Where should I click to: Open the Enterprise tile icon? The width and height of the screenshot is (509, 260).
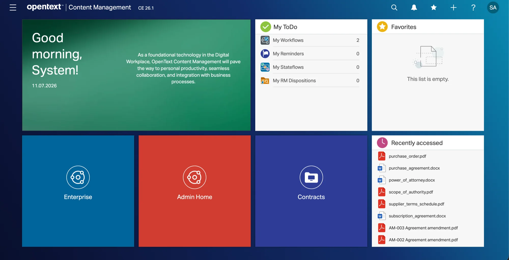click(78, 177)
